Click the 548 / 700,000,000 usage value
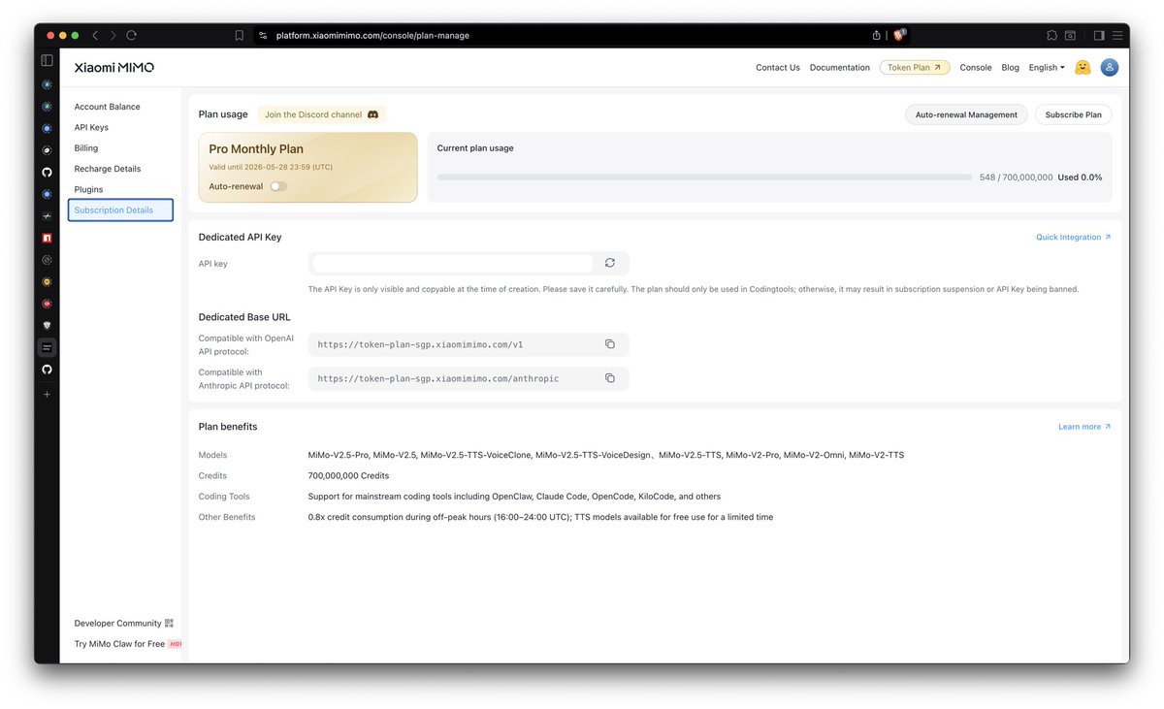Screen dimensions: 1164x709 tap(1016, 177)
